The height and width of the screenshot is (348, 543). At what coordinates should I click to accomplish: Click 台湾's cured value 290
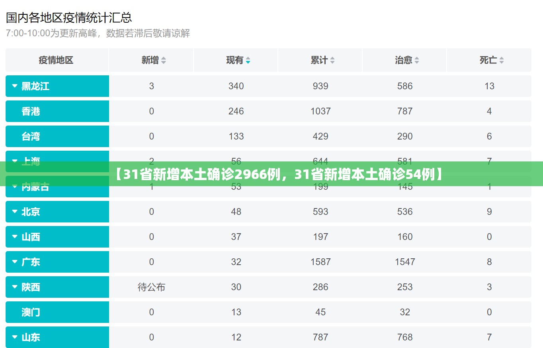(405, 136)
